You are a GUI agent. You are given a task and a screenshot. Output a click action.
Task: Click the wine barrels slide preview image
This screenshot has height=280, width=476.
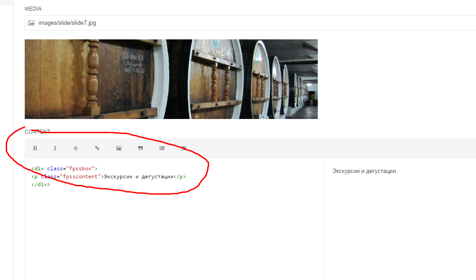coord(171,79)
